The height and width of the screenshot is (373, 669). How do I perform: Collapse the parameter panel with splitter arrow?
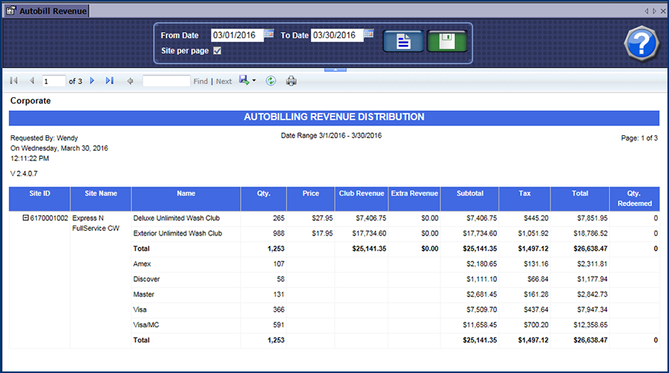pyautogui.click(x=334, y=70)
